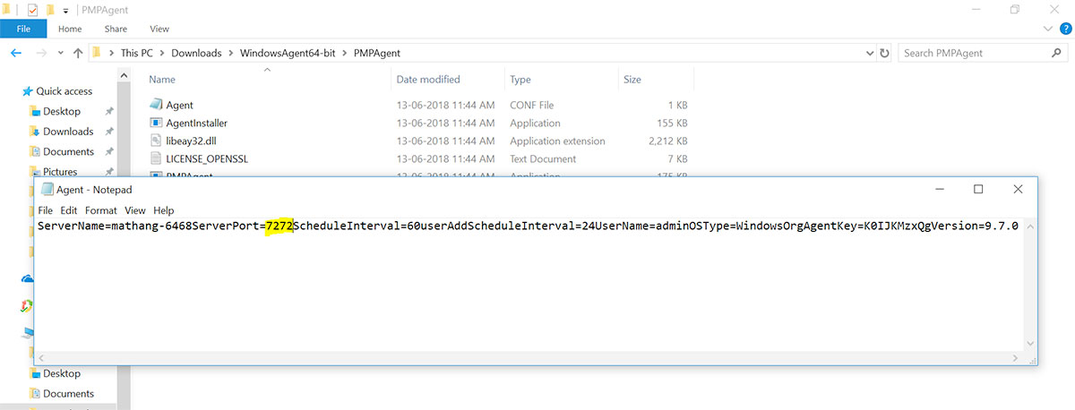Image resolution: width=1075 pixels, height=410 pixels.
Task: Sort files by Date modified column
Action: click(428, 80)
